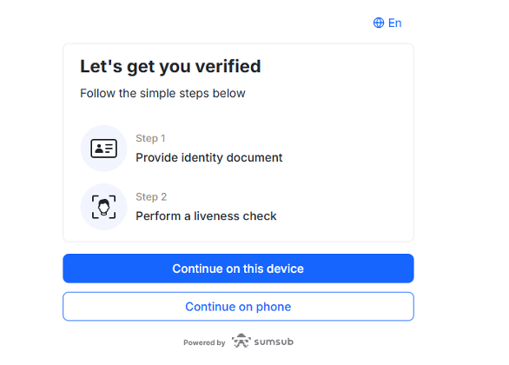Viewport: 509px width, 365px height.
Task: Select the Step 2 label
Action: 151,196
